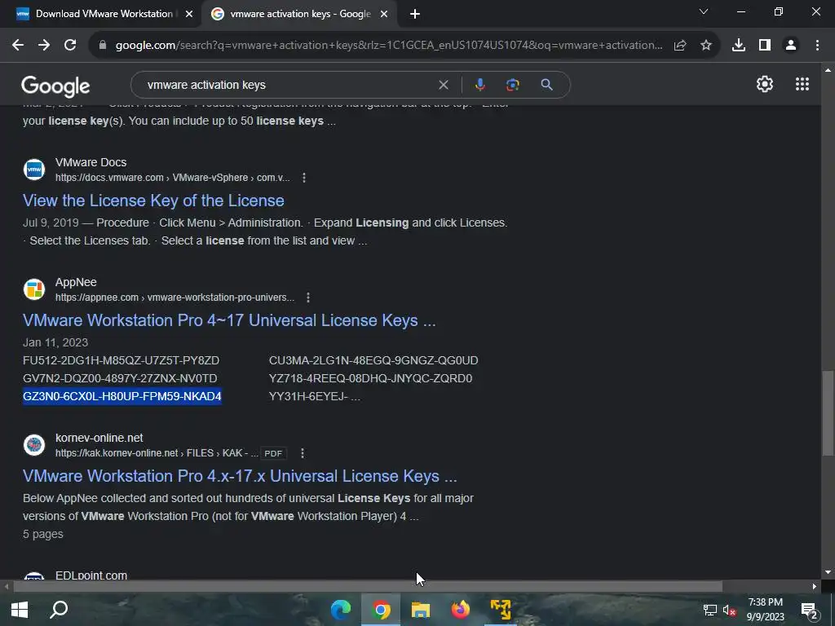Open more options for AppNee result
Viewport: 835px width, 626px height.
(308, 298)
